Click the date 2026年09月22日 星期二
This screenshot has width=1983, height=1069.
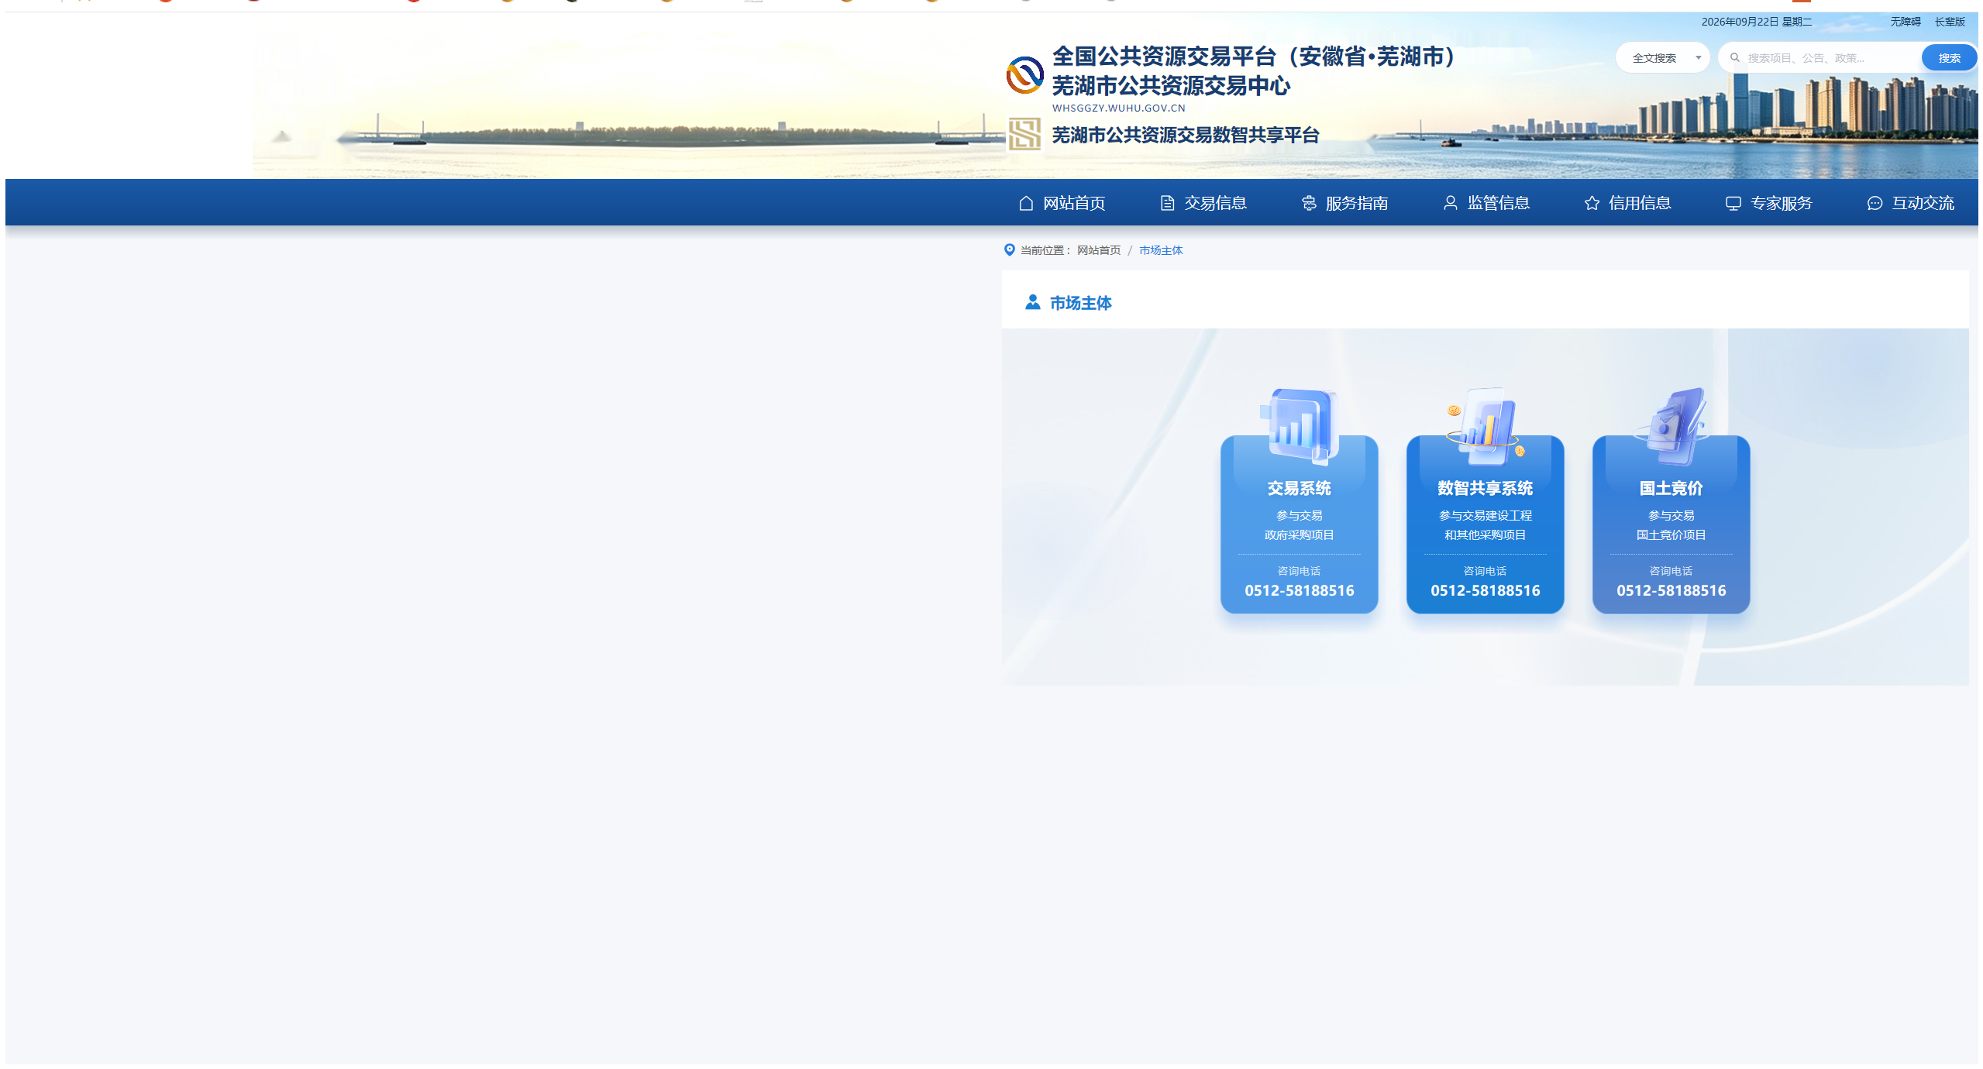click(1756, 22)
